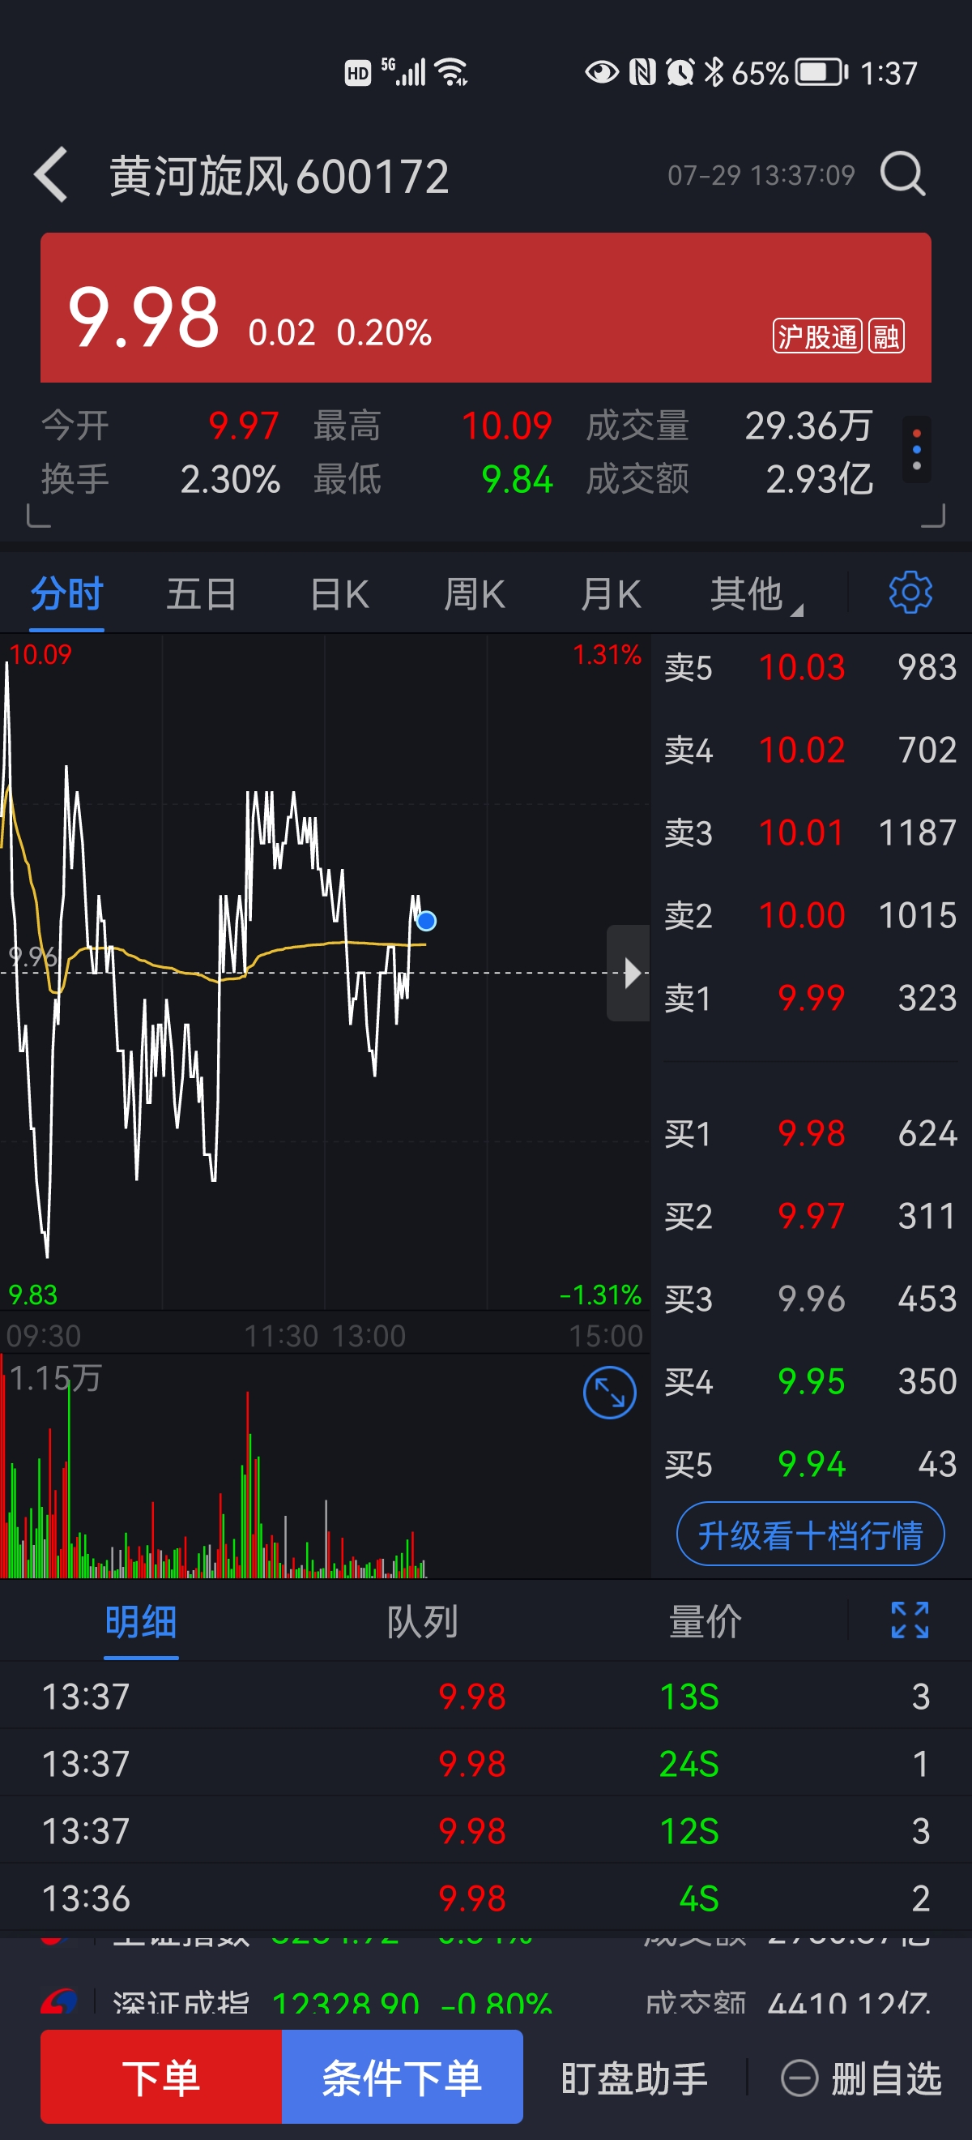Image resolution: width=972 pixels, height=2140 pixels.
Task: Tap the chart fullscreen rotate icon
Action: [x=609, y=1393]
